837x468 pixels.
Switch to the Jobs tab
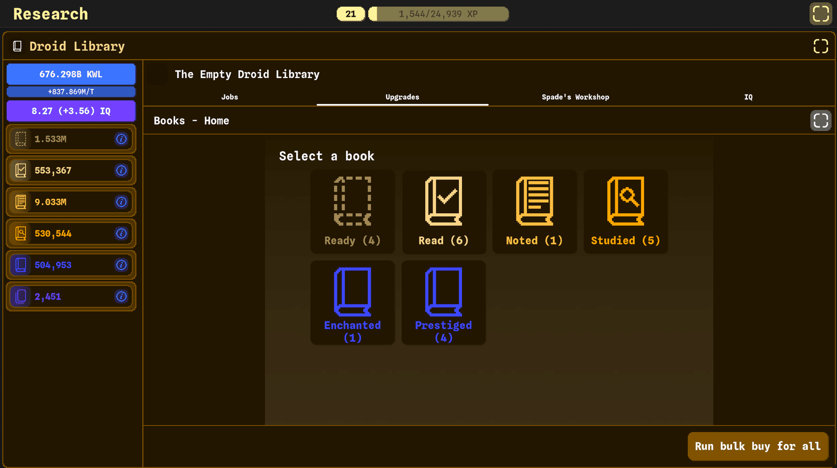[230, 97]
